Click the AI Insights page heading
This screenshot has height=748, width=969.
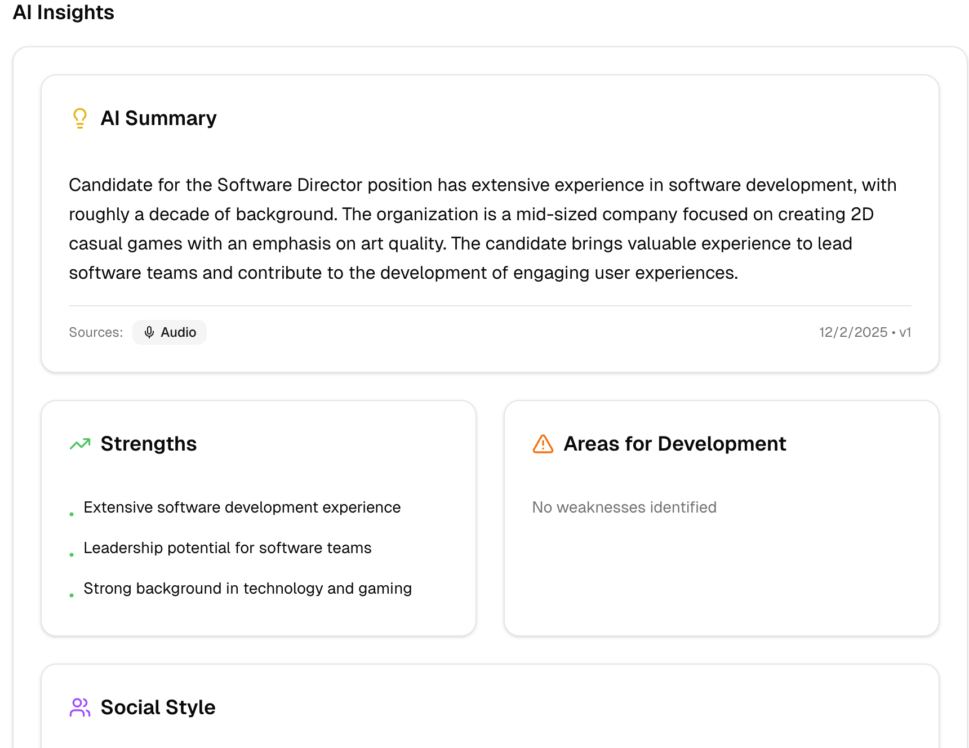64,12
